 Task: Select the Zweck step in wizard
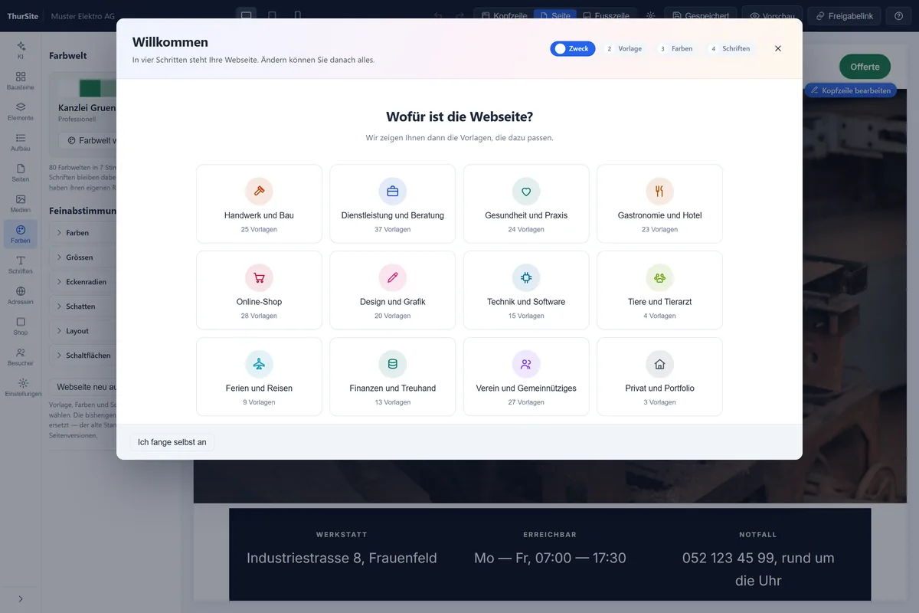click(572, 48)
